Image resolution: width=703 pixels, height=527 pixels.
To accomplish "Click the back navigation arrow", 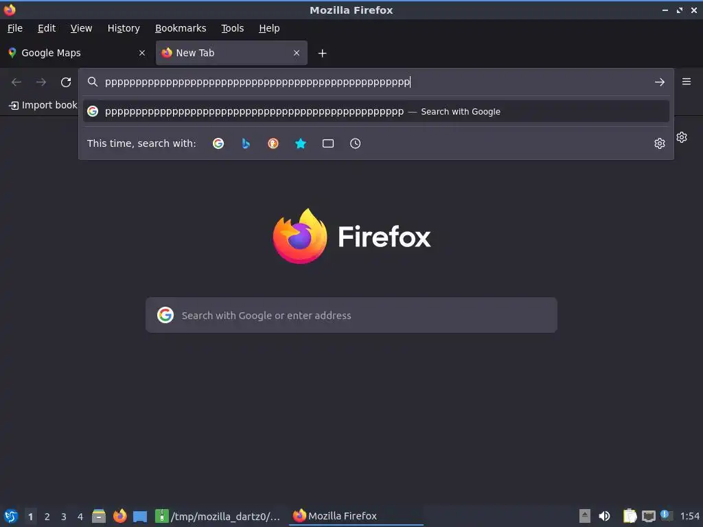I will 16,82.
